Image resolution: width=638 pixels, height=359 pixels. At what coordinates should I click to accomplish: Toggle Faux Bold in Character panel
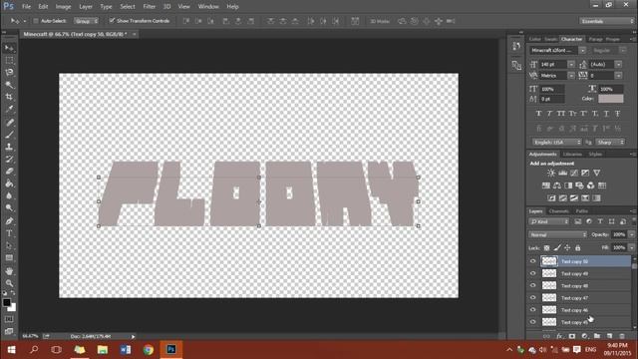[x=538, y=114]
